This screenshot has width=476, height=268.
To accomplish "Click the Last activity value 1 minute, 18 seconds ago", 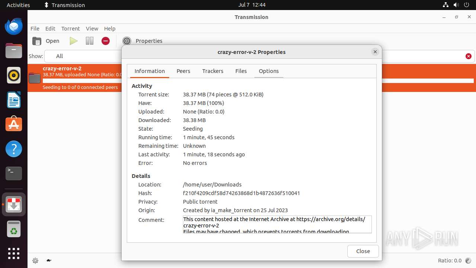I will pos(214,154).
